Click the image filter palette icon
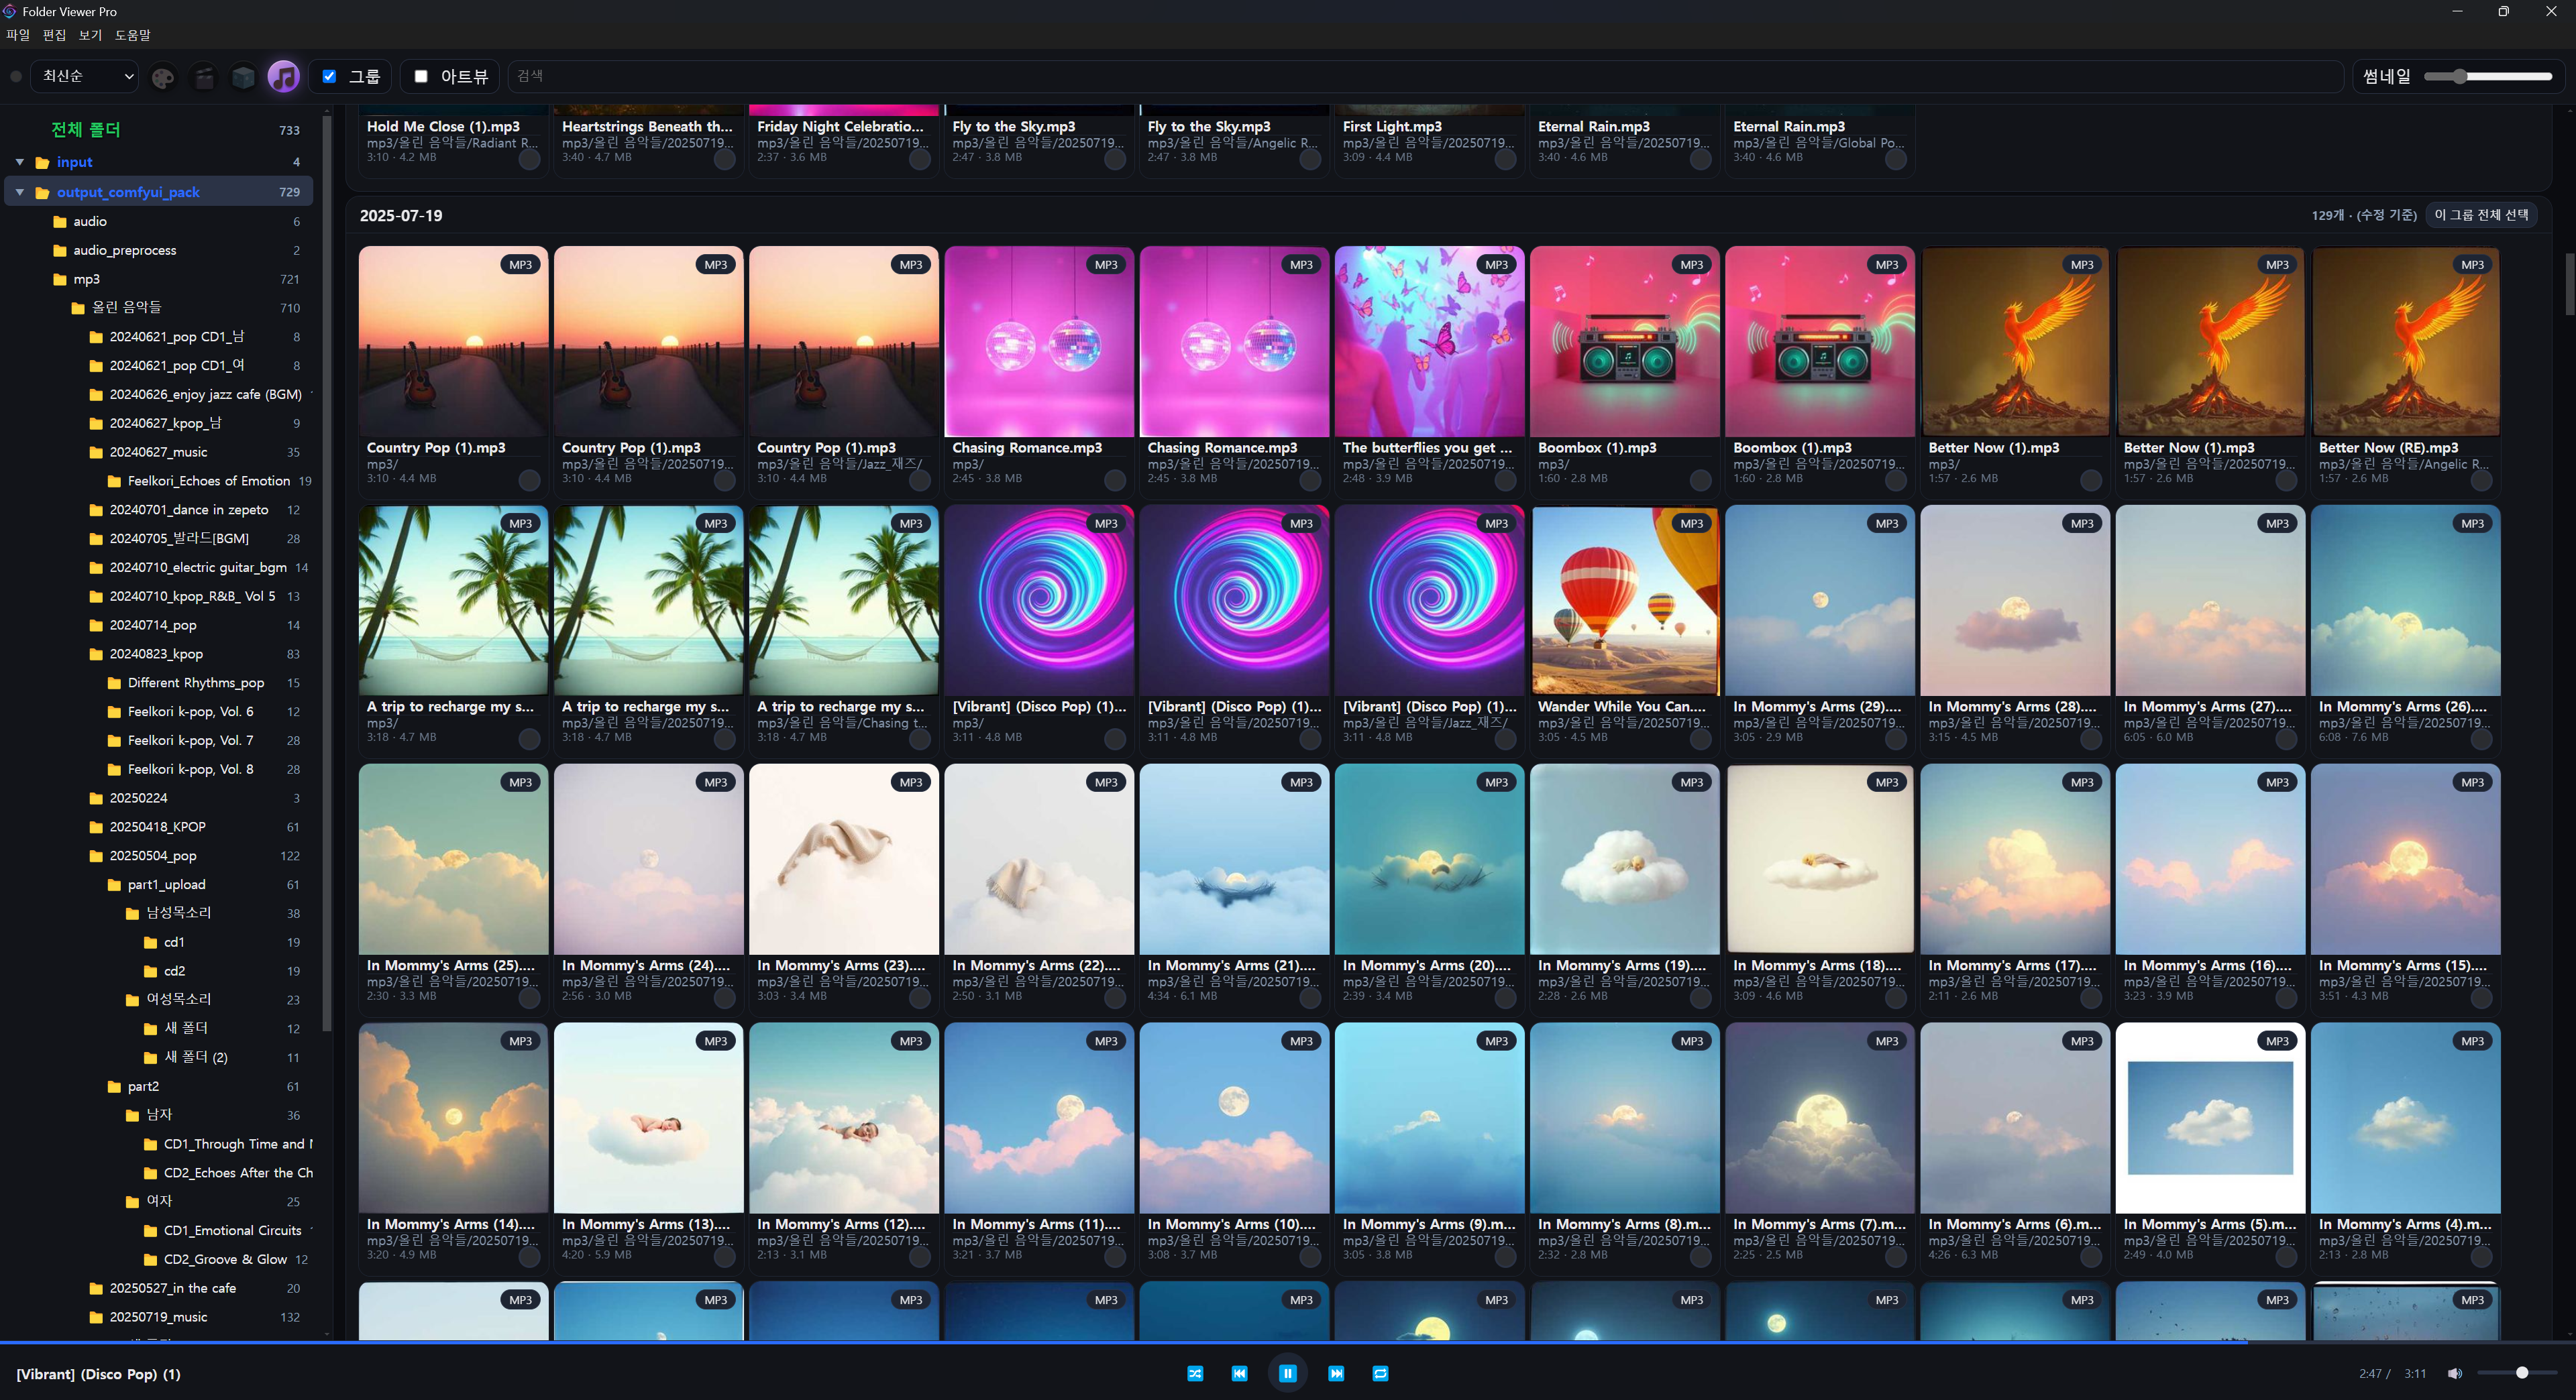This screenshot has width=2576, height=1400. pos(162,77)
